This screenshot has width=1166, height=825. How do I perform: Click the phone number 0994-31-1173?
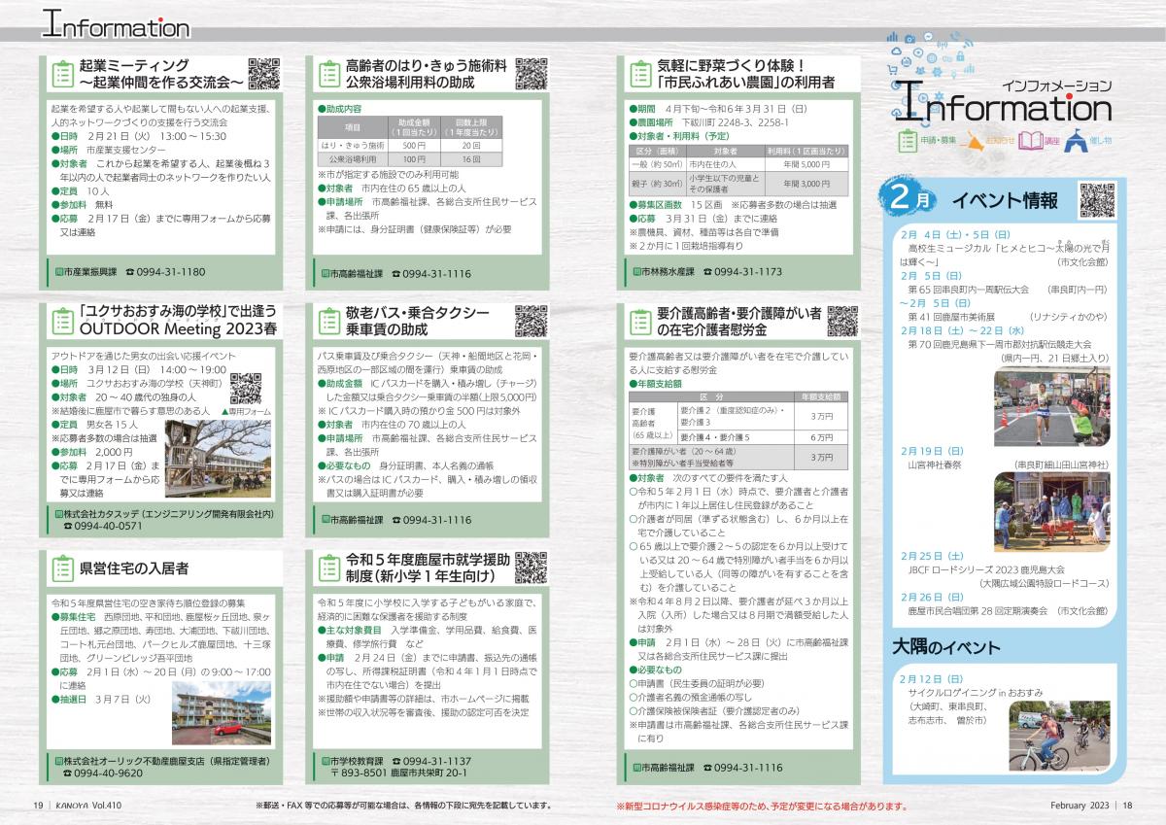click(x=748, y=272)
